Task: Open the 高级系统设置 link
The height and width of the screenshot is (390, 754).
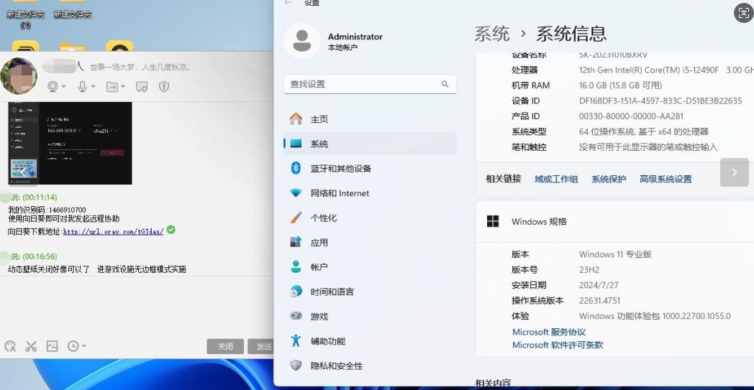Action: pyautogui.click(x=666, y=179)
